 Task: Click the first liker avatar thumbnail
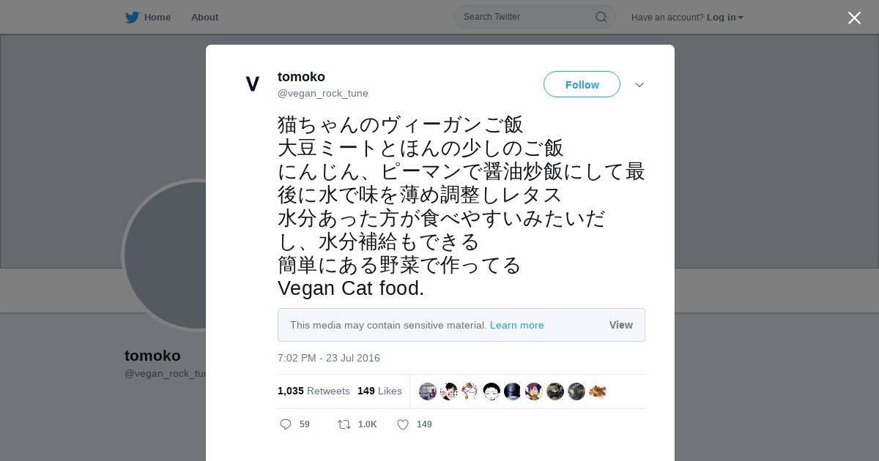428,391
